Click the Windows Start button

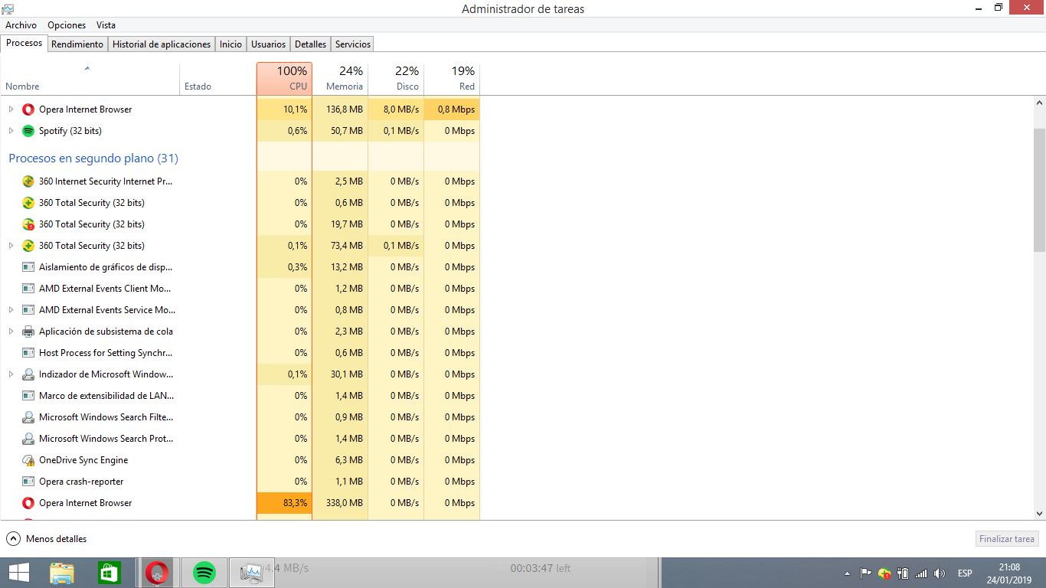[x=19, y=572]
